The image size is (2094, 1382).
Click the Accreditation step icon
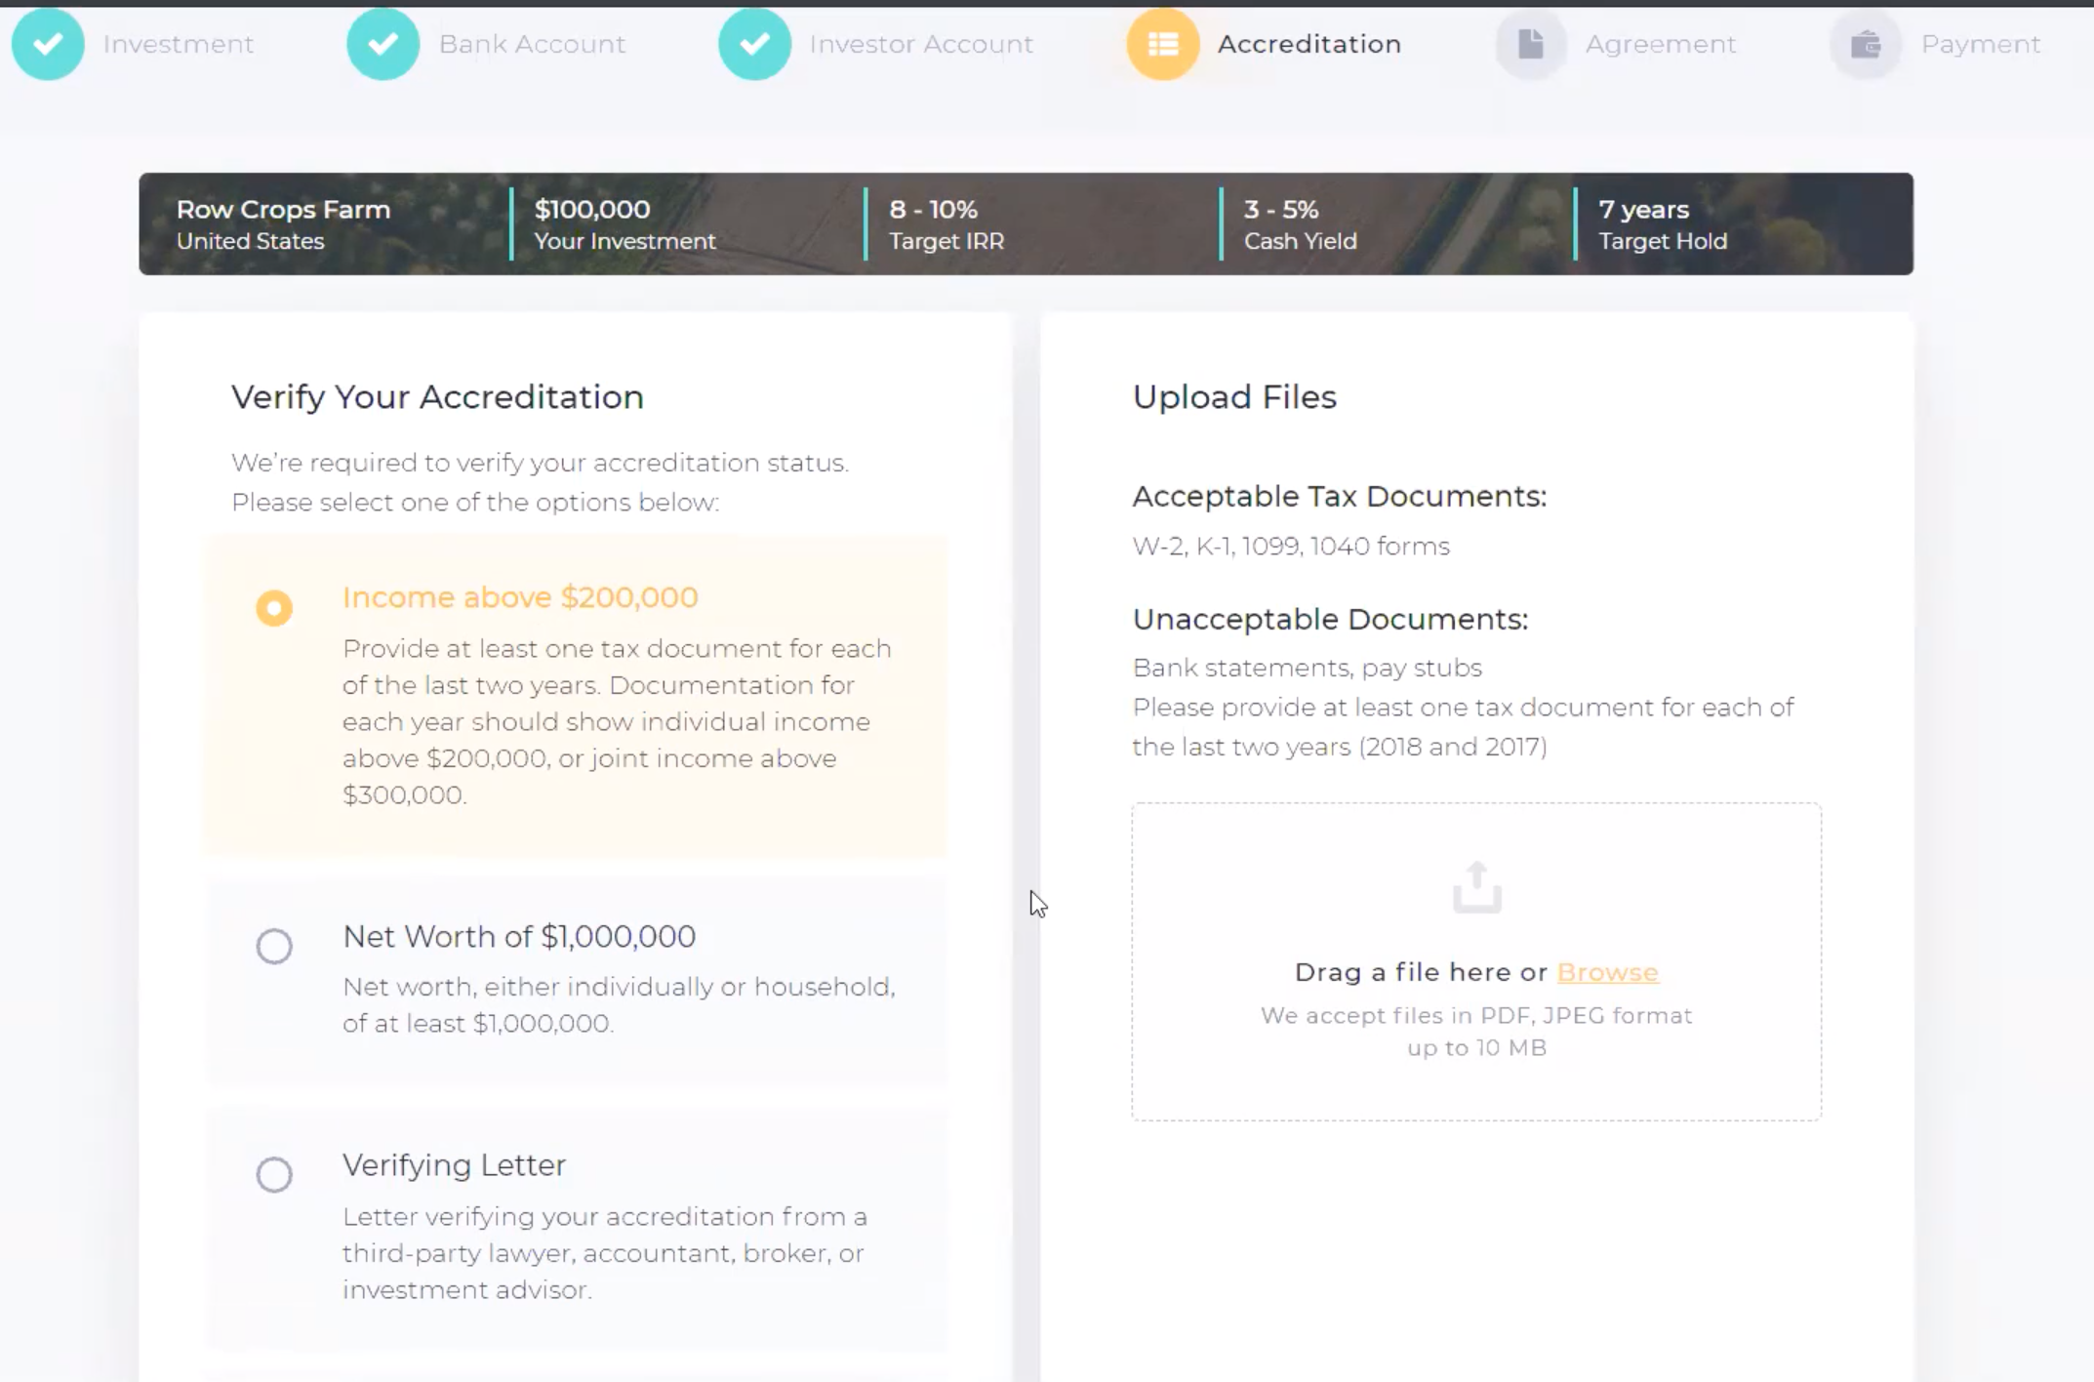1164,43
